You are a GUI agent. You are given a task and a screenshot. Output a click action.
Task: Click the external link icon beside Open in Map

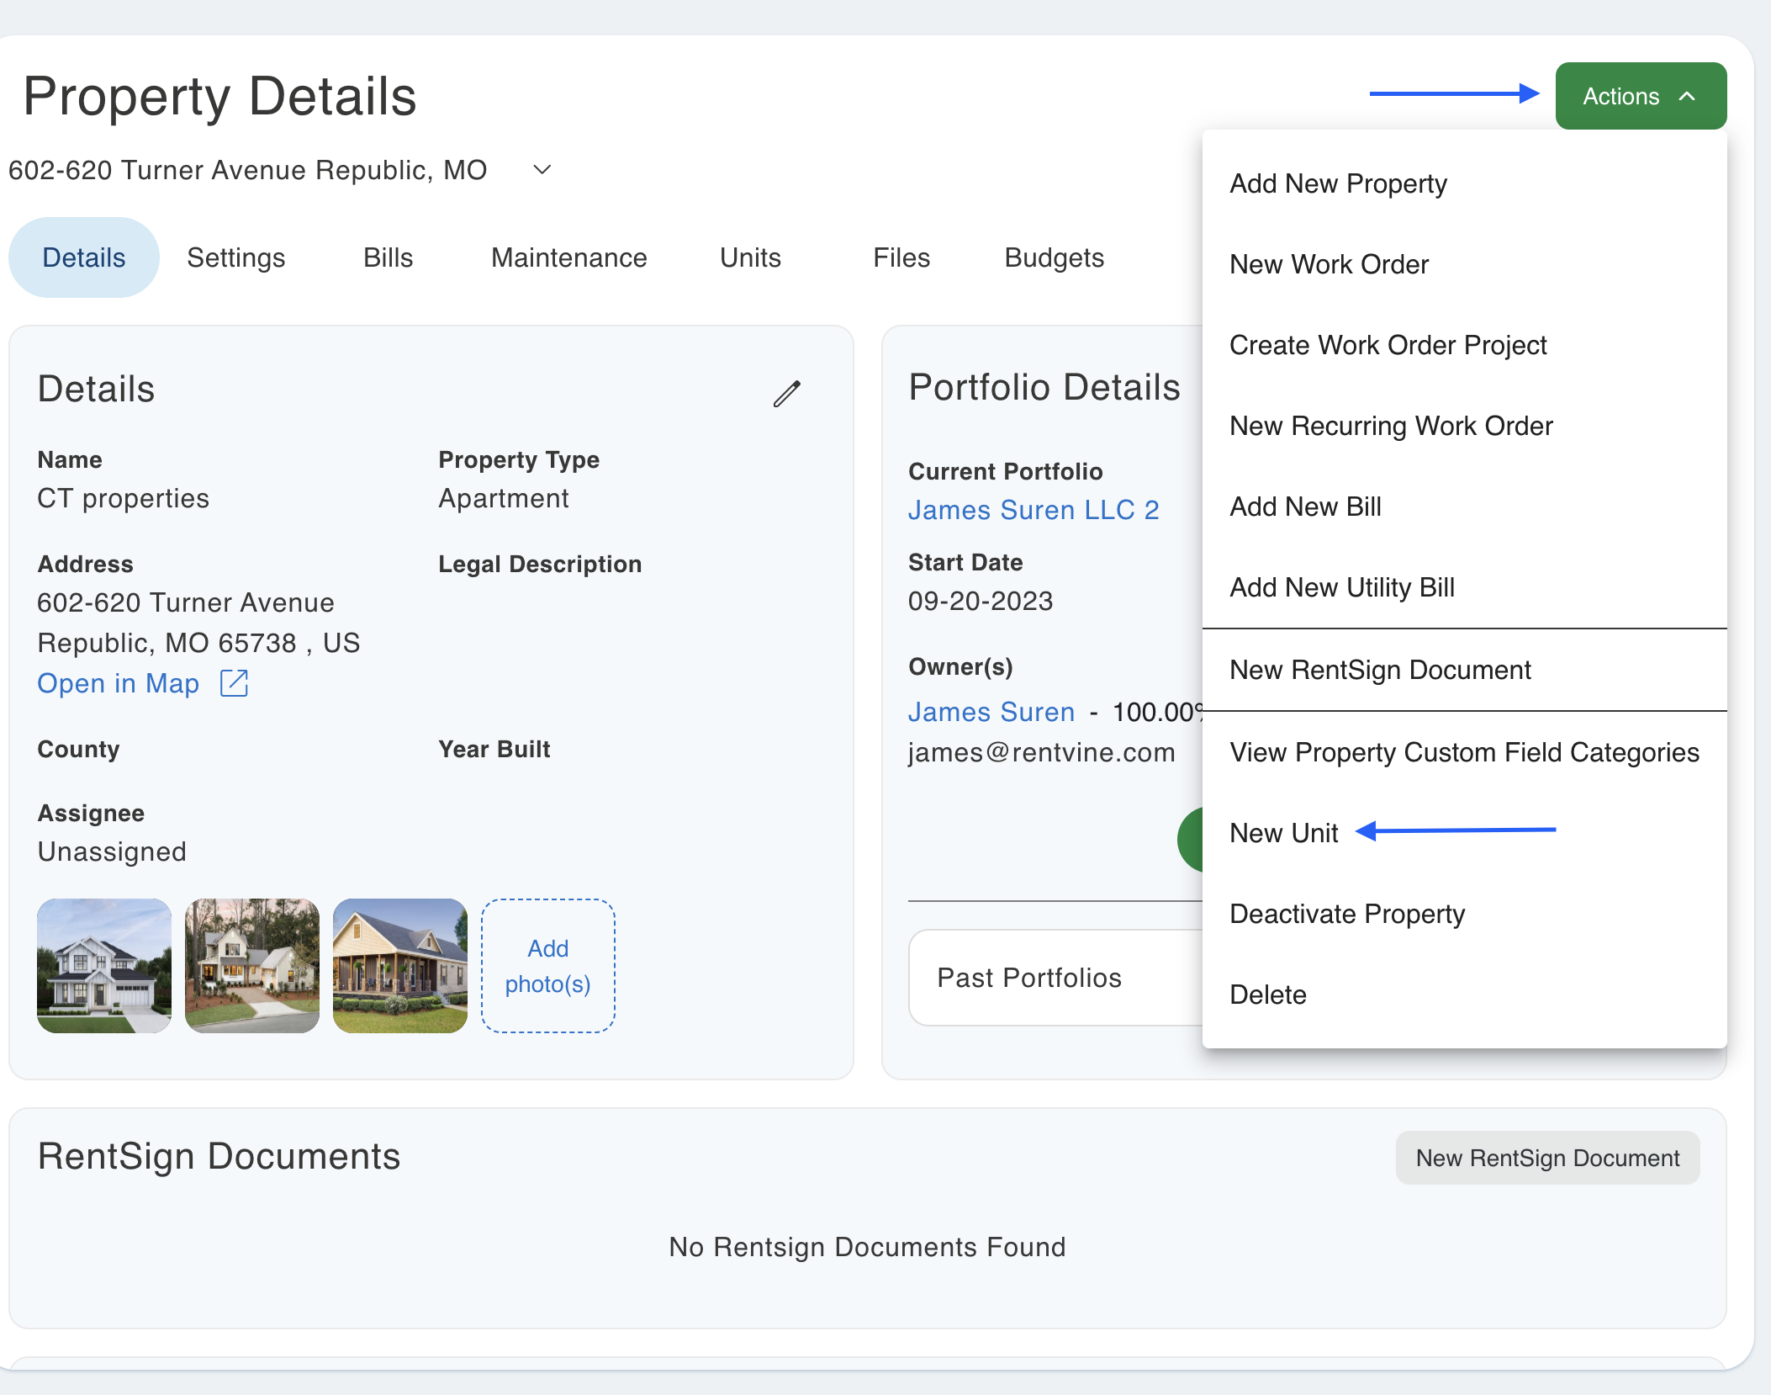(x=234, y=683)
